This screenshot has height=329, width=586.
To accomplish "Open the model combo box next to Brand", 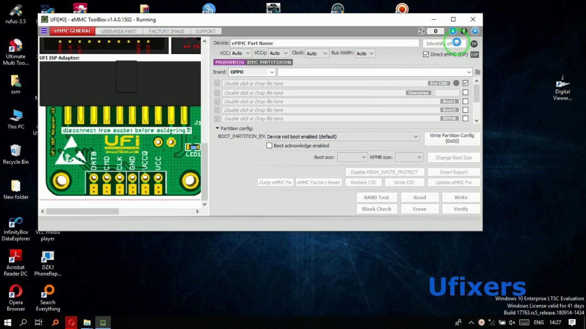I will [374, 72].
